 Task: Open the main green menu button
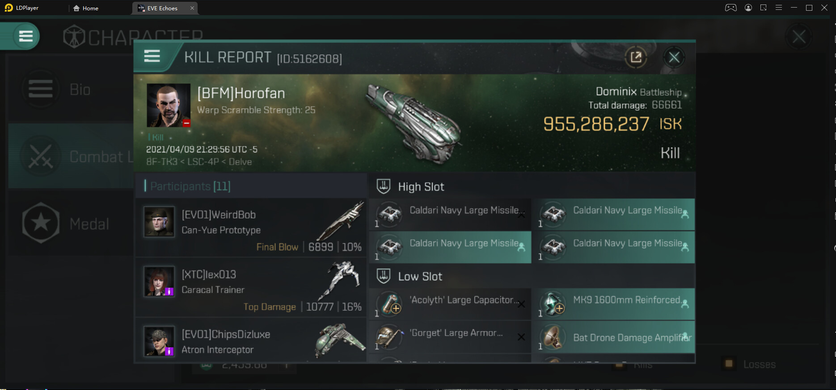point(26,36)
